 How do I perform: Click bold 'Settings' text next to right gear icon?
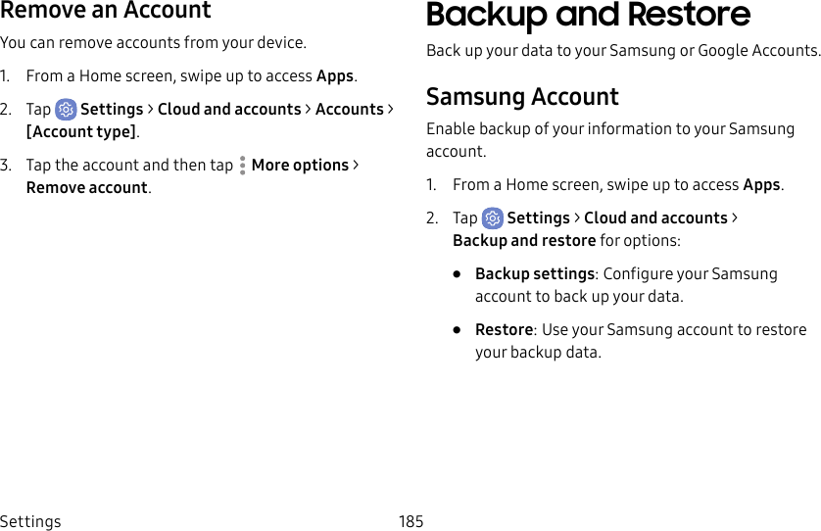point(538,217)
